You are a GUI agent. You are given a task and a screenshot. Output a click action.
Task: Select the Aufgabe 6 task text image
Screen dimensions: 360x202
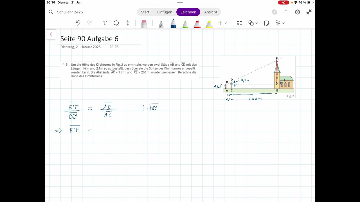(130, 70)
